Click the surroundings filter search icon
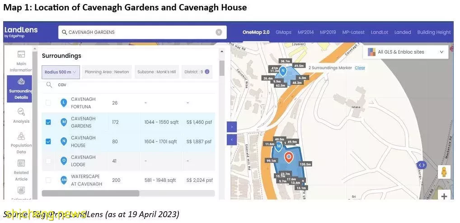Image resolution: width=460 pixels, height=223 pixels. (x=50, y=85)
